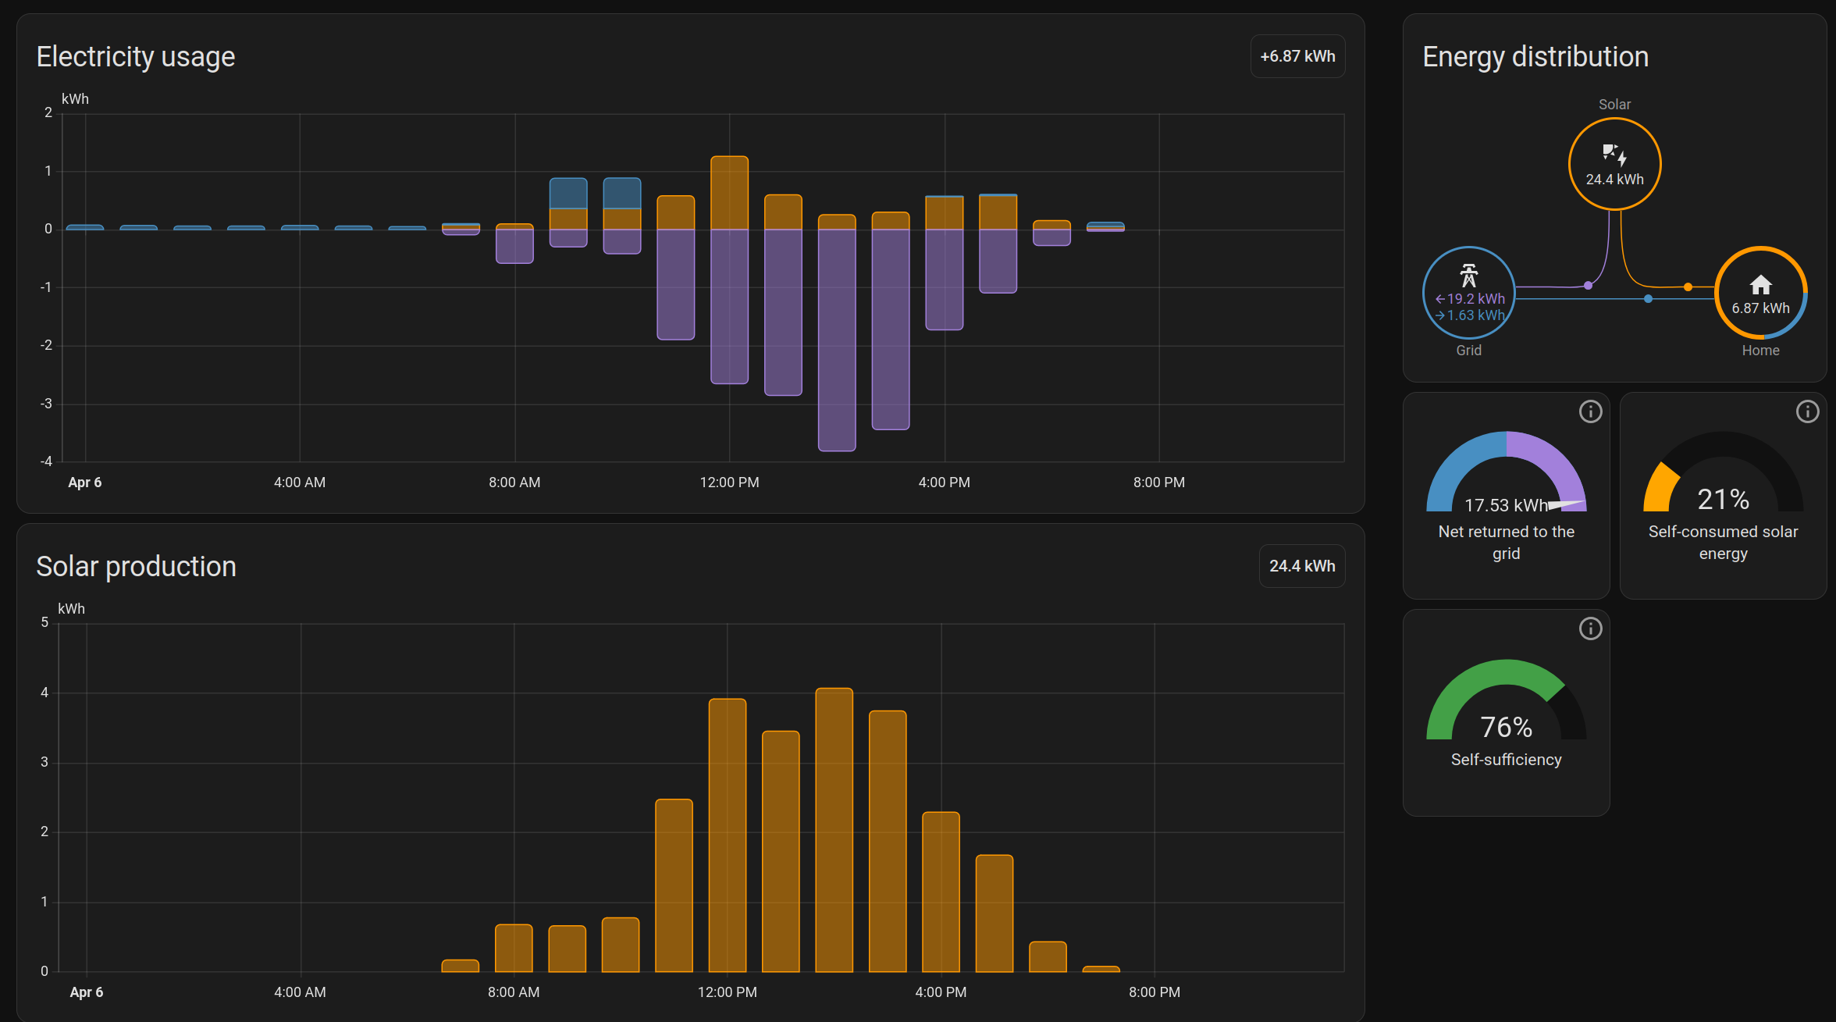Viewport: 1836px width, 1022px height.
Task: Open info icon on Net returned card
Action: (1590, 411)
